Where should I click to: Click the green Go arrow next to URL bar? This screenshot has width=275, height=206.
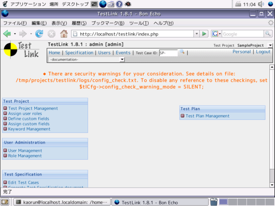(204, 33)
